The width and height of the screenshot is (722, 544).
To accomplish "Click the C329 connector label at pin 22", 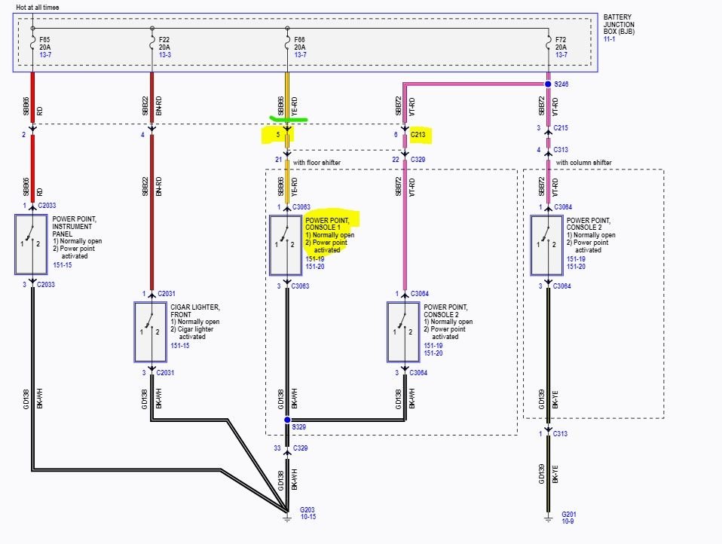I will click(x=418, y=160).
